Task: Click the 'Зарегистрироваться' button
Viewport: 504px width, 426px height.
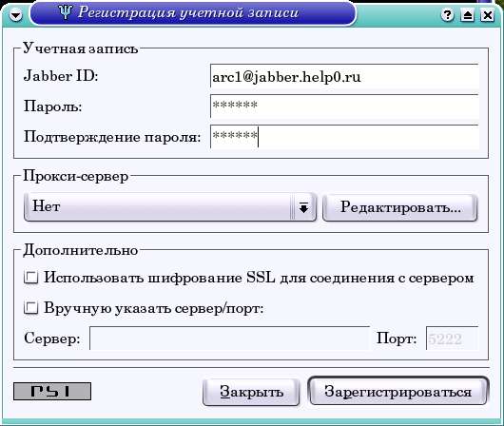Action: pos(398,391)
